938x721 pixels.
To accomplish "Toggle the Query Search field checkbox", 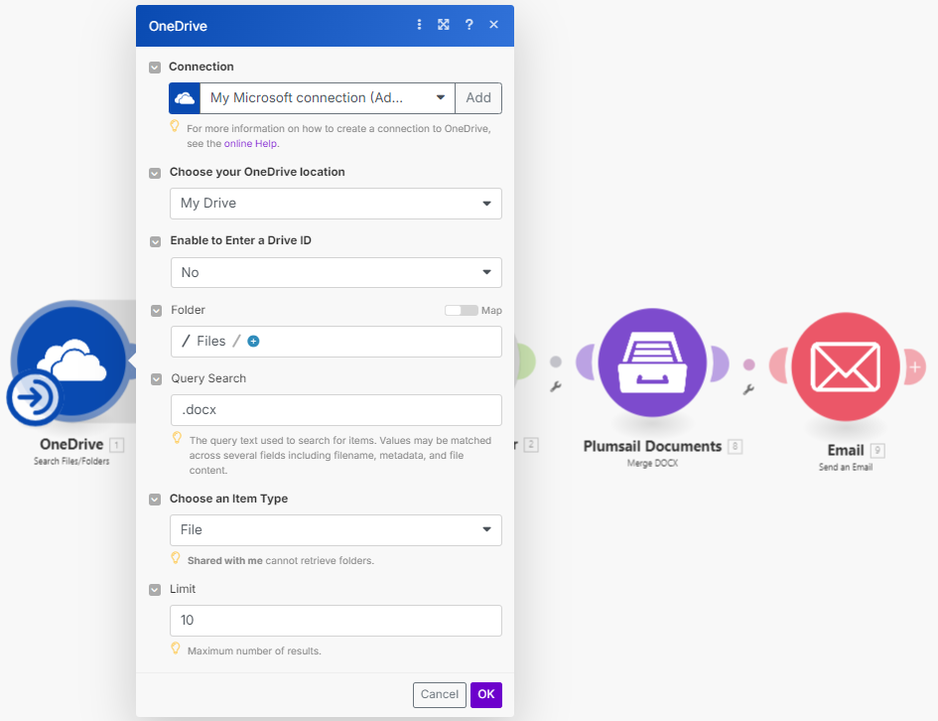I will (156, 379).
